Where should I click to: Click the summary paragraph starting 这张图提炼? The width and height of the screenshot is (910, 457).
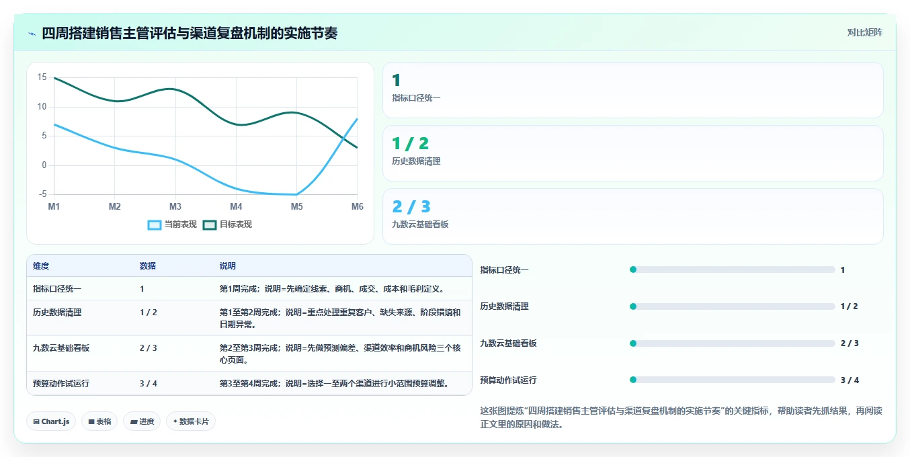tap(681, 417)
